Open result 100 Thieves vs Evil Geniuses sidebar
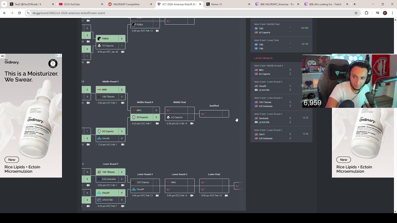 tap(281, 102)
